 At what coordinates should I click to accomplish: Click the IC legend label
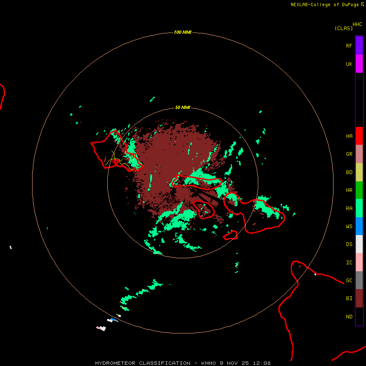pyautogui.click(x=349, y=263)
